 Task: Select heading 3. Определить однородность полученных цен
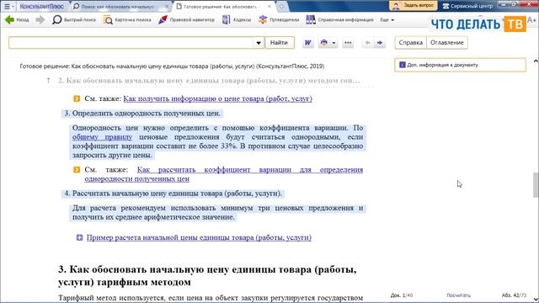click(x=142, y=114)
